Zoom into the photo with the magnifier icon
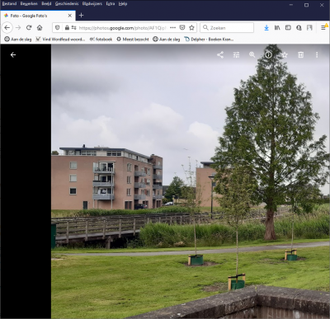Viewport: 330px width, 319px height. pos(252,55)
